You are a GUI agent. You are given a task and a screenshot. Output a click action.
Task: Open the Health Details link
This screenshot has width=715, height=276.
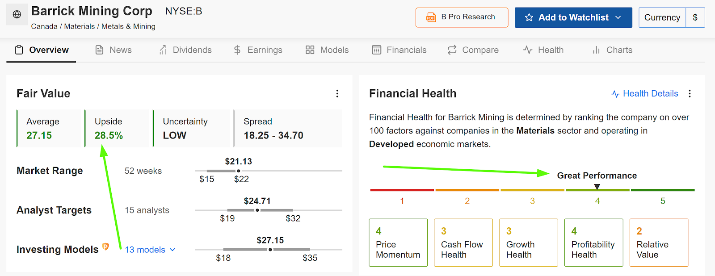[x=645, y=93]
